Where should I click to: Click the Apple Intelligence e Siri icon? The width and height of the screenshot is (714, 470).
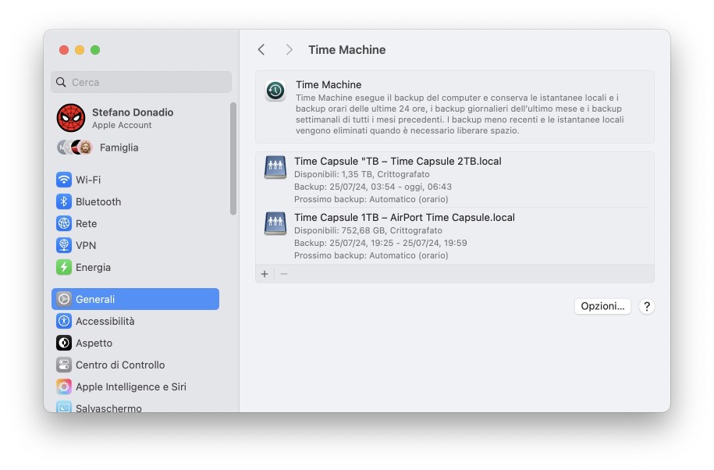pyautogui.click(x=64, y=386)
